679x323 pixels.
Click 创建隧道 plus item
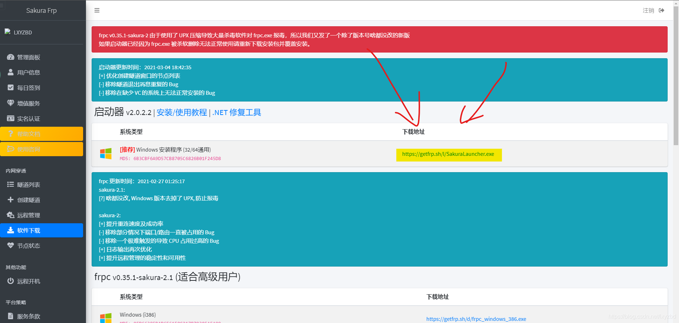(x=28, y=200)
